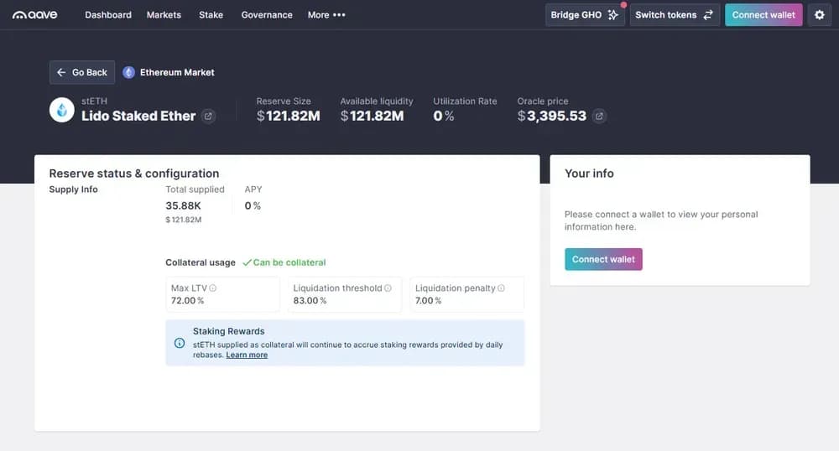The height and width of the screenshot is (451, 839).
Task: Click the stETH token icon
Action: pos(61,110)
